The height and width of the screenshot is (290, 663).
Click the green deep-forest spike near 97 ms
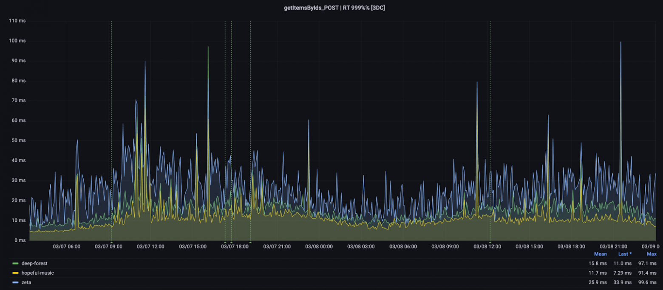[x=208, y=47]
